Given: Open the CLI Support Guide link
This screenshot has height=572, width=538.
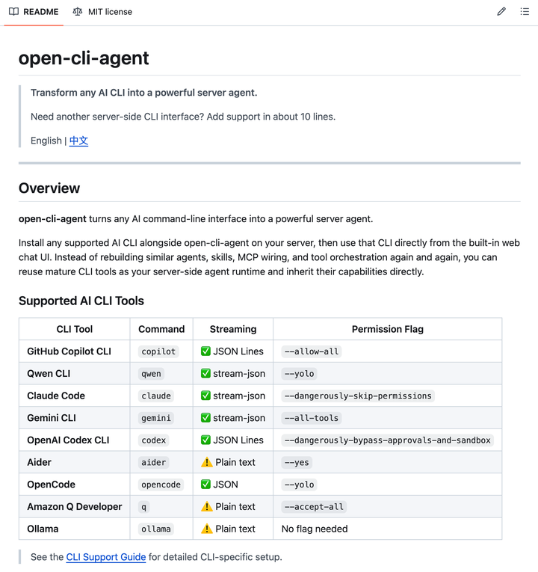Looking at the screenshot, I should pos(106,557).
